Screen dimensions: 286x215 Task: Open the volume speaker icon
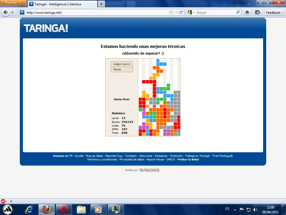[x=255, y=209]
